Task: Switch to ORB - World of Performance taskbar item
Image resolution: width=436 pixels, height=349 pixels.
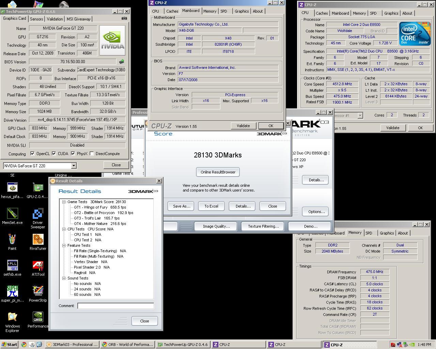Action: (128, 345)
